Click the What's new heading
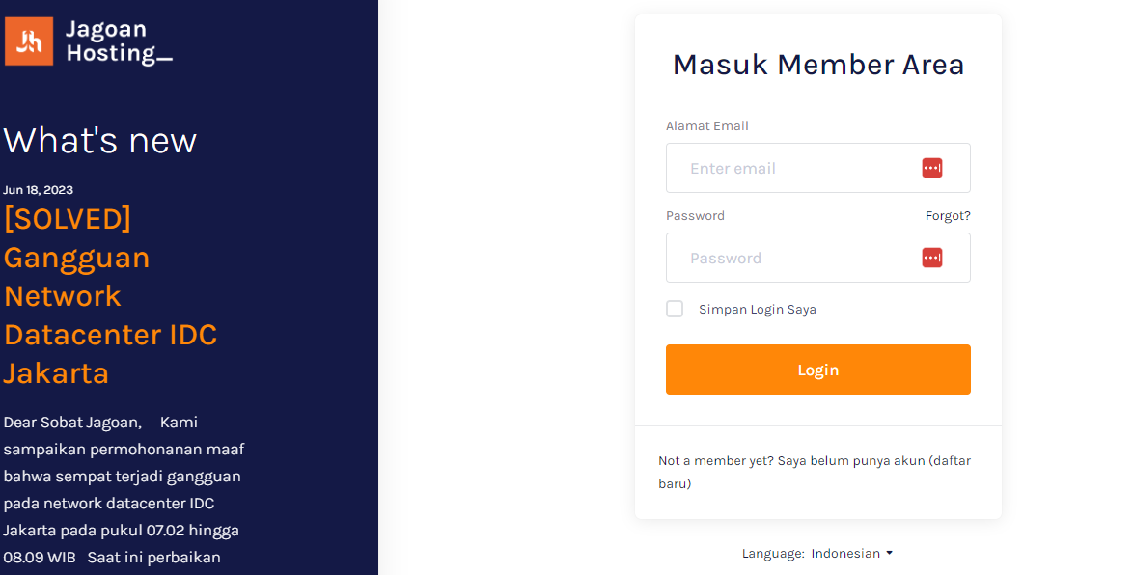The width and height of the screenshot is (1134, 575). 99,140
